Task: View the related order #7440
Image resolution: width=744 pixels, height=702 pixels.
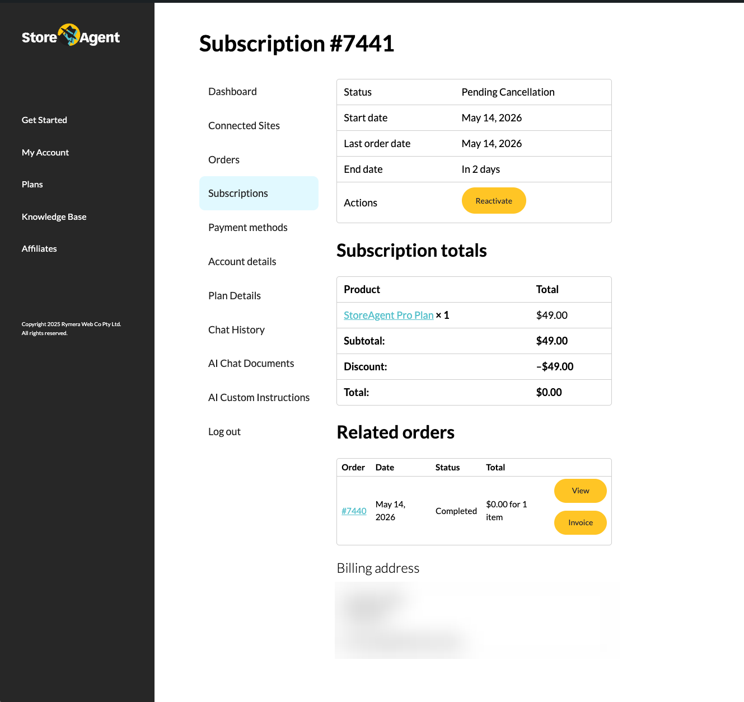Action: (581, 491)
